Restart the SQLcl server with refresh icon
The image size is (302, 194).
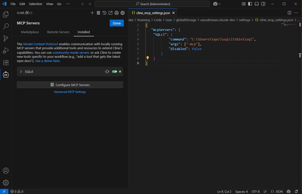tap(107, 72)
